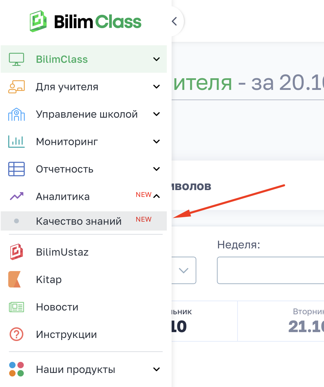This screenshot has width=324, height=387.
Task: Click the question mark icon for Инструкции
Action: pos(16,334)
